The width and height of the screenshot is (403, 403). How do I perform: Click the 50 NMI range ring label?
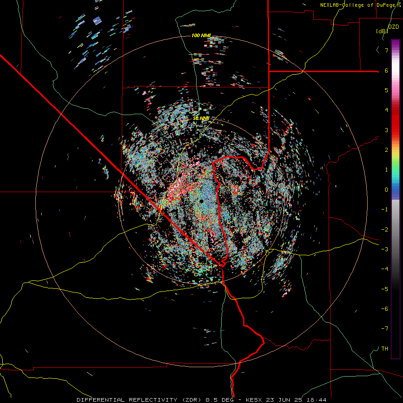click(x=201, y=119)
